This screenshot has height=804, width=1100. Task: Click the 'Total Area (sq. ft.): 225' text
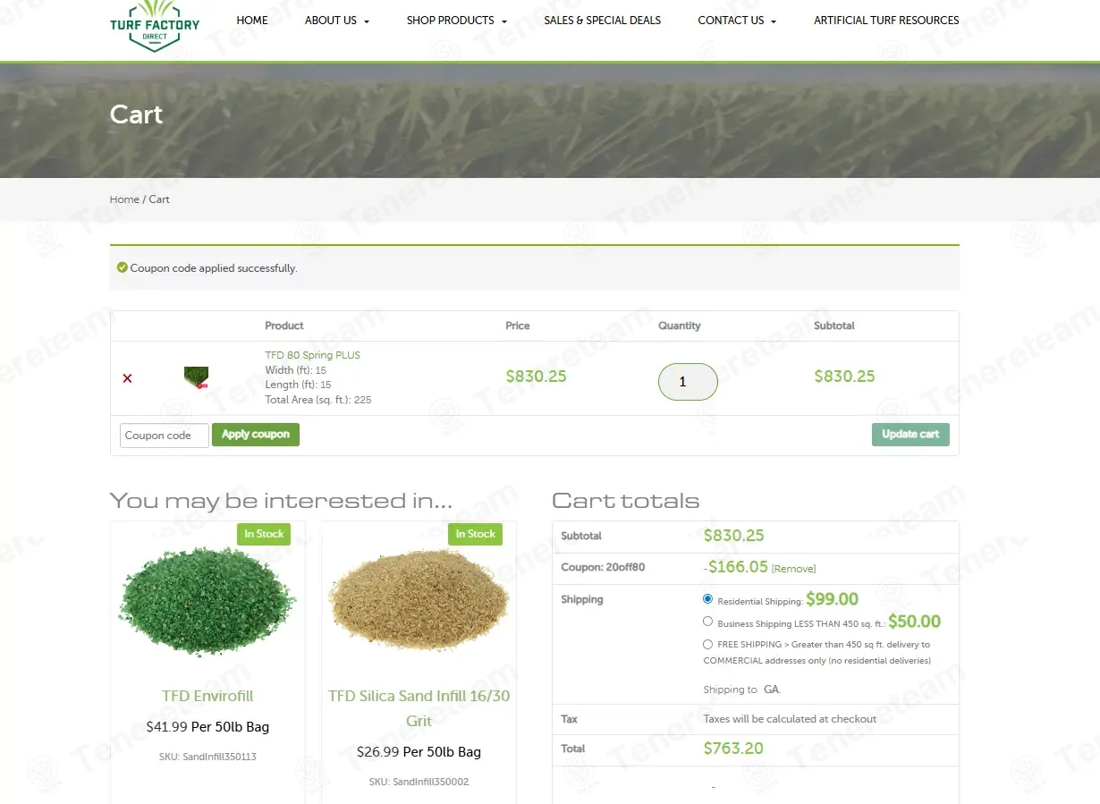coord(318,400)
